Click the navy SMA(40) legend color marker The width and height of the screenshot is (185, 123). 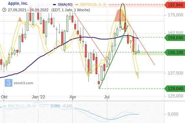[x=54, y=5]
